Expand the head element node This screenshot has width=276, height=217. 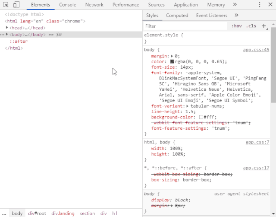(x=7, y=28)
